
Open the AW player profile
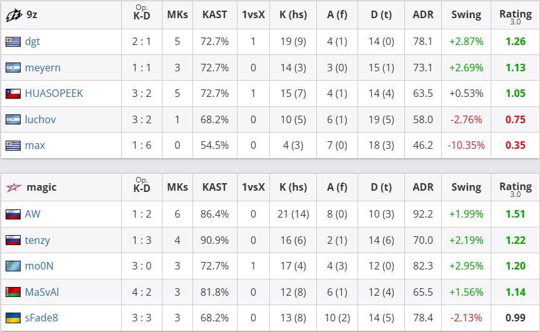tap(32, 214)
